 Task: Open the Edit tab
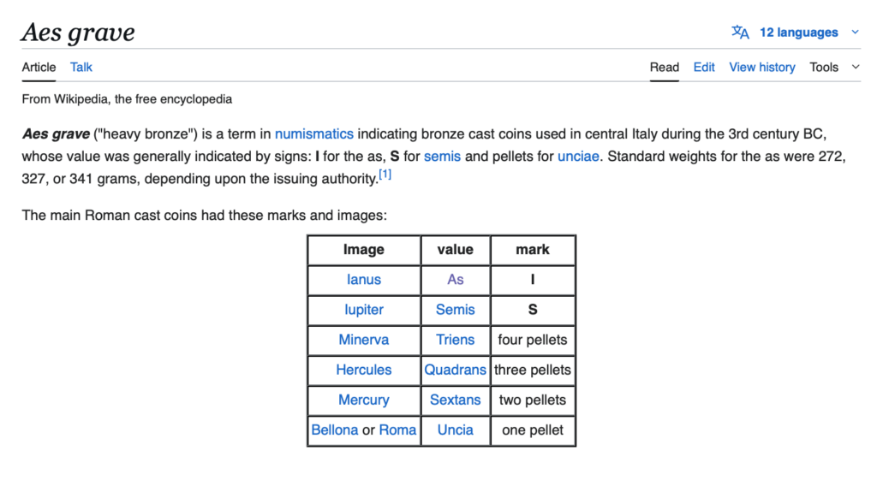coord(704,67)
